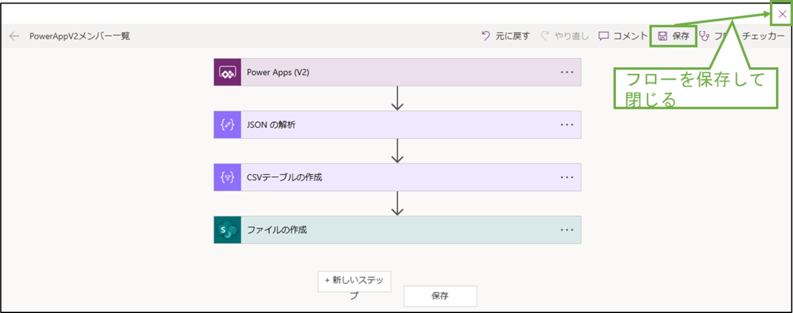
Task: Click the arrow between Power Apps and JSON の解析
Action: (397, 99)
